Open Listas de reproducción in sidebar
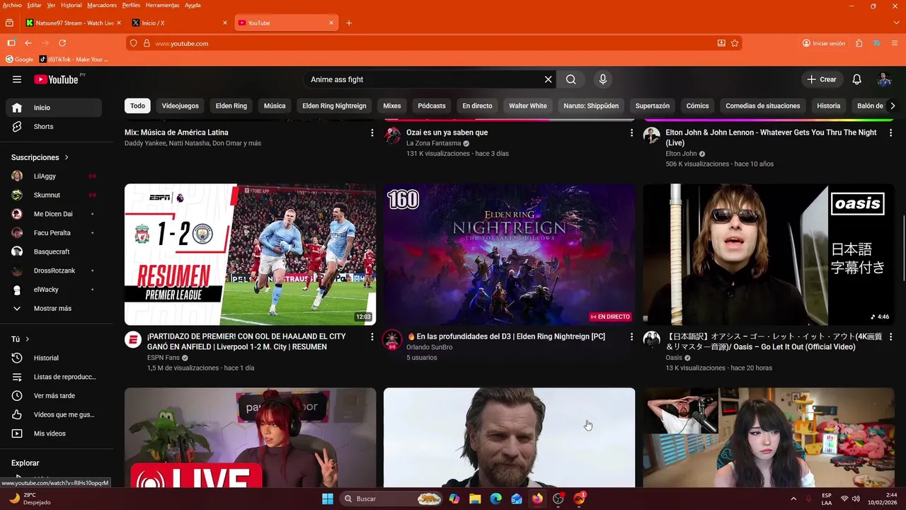The height and width of the screenshot is (510, 906). tap(54, 377)
